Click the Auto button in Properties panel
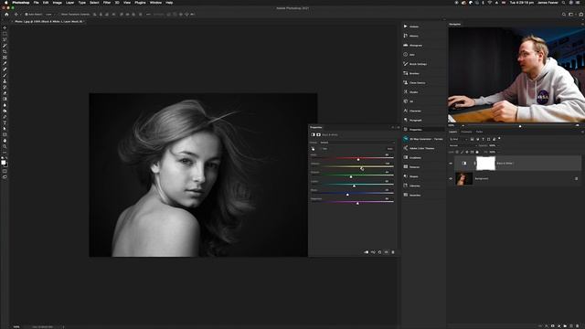This screenshot has width=585, height=329. (389, 148)
